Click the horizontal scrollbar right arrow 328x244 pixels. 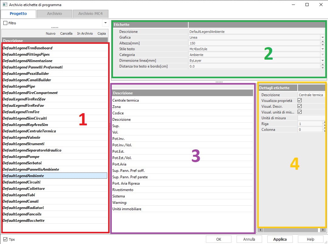point(323,230)
